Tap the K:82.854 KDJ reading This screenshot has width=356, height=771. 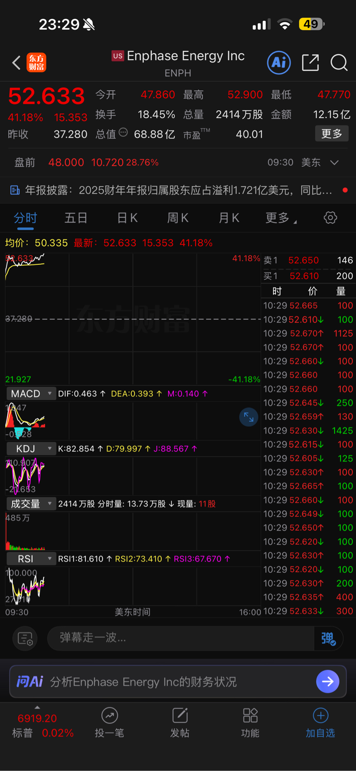pyautogui.click(x=80, y=449)
